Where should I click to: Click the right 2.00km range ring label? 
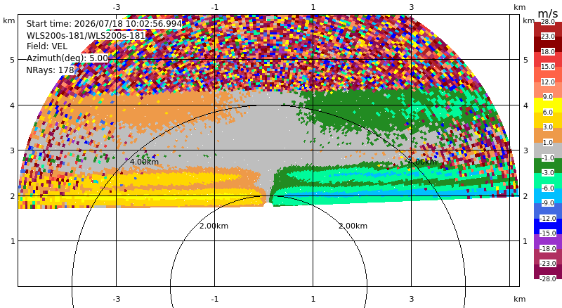click(x=353, y=226)
